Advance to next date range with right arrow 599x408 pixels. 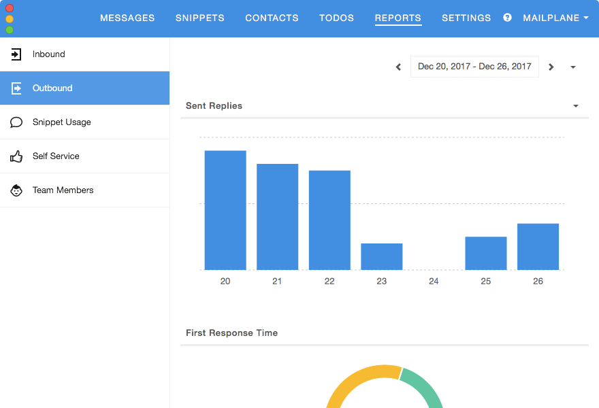[x=551, y=67]
